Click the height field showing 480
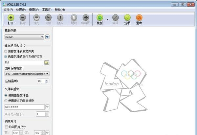This screenshot has width=197, height=135. click(x=37, y=133)
